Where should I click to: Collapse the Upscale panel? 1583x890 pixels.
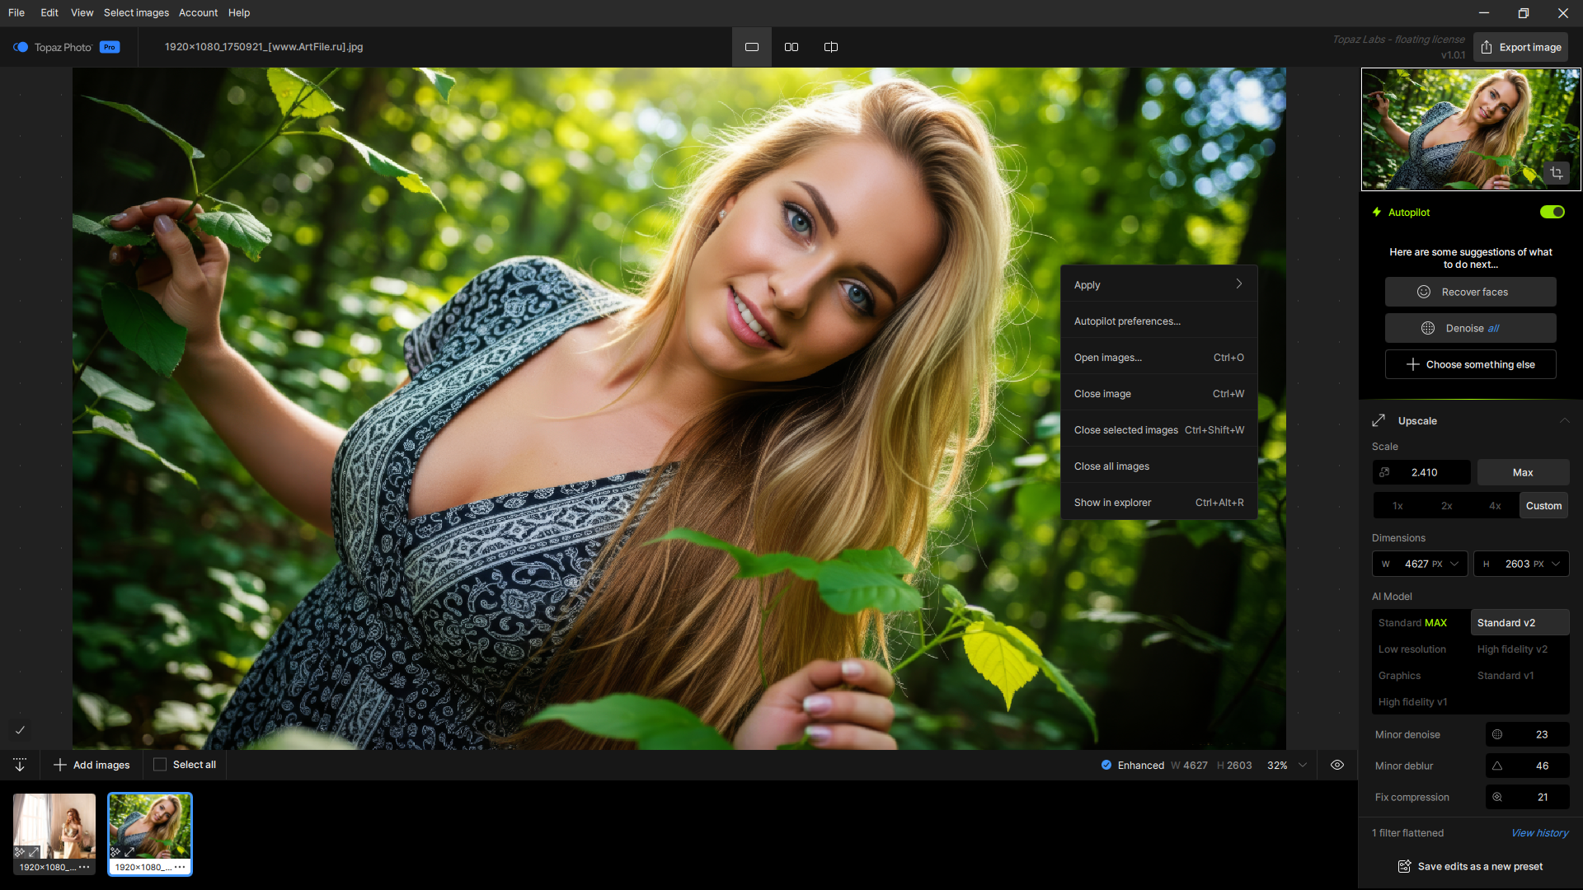click(1564, 420)
